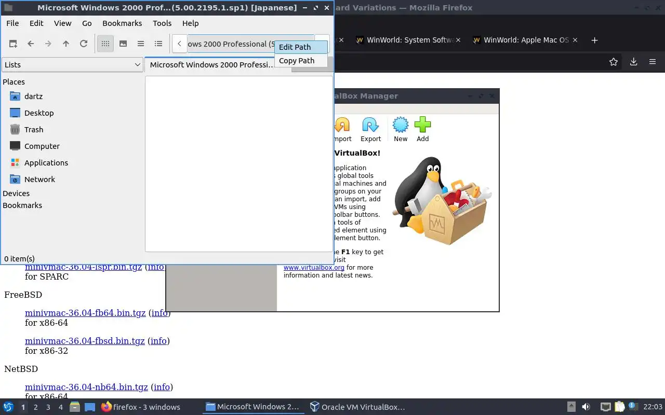Click removable media eject tray icon

point(571,407)
